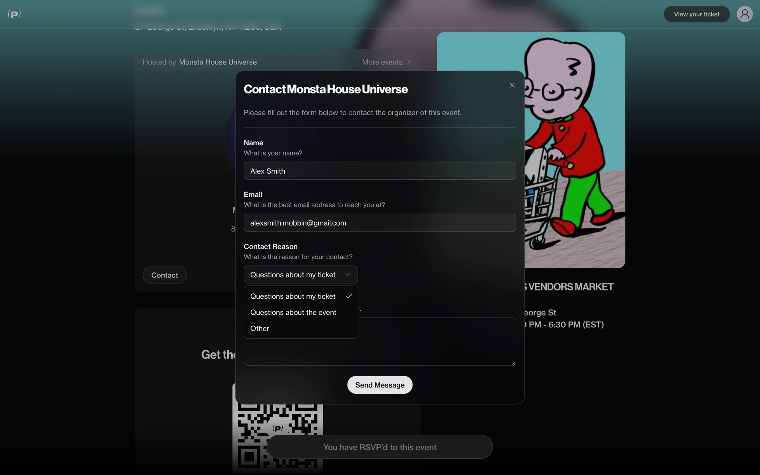
Task: Pick "Other" as contact reason
Action: 260,329
